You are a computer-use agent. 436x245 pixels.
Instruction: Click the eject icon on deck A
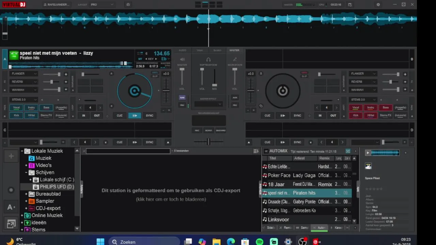[x=111, y=73]
